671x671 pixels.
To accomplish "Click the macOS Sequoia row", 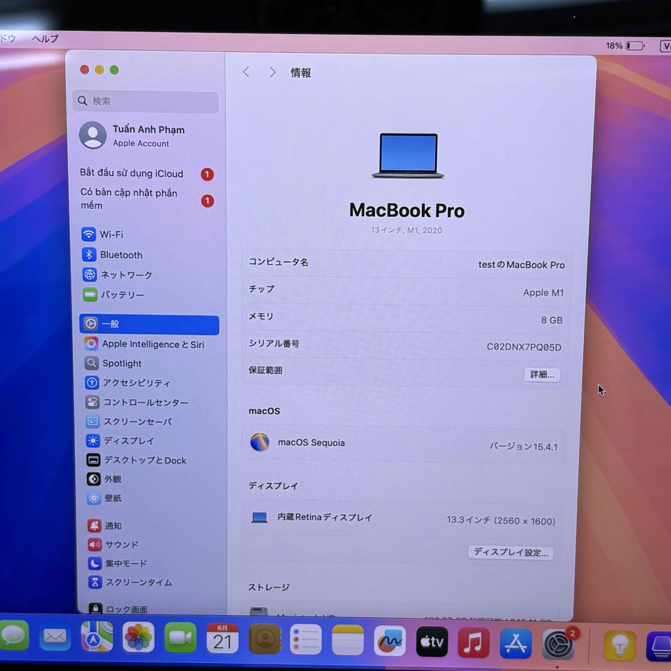I will click(x=404, y=444).
